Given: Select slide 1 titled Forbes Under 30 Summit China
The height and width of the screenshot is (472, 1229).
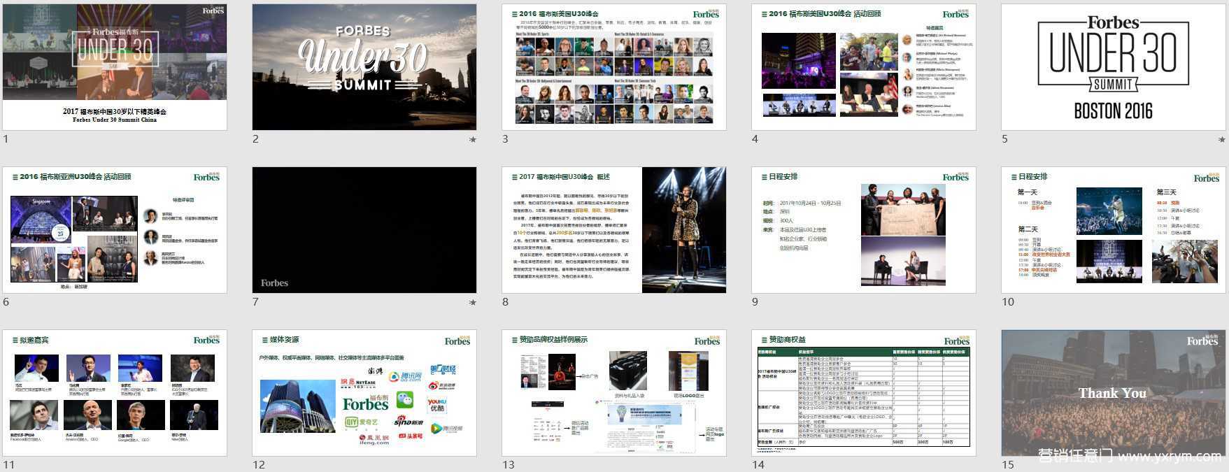Looking at the screenshot, I should (x=115, y=67).
